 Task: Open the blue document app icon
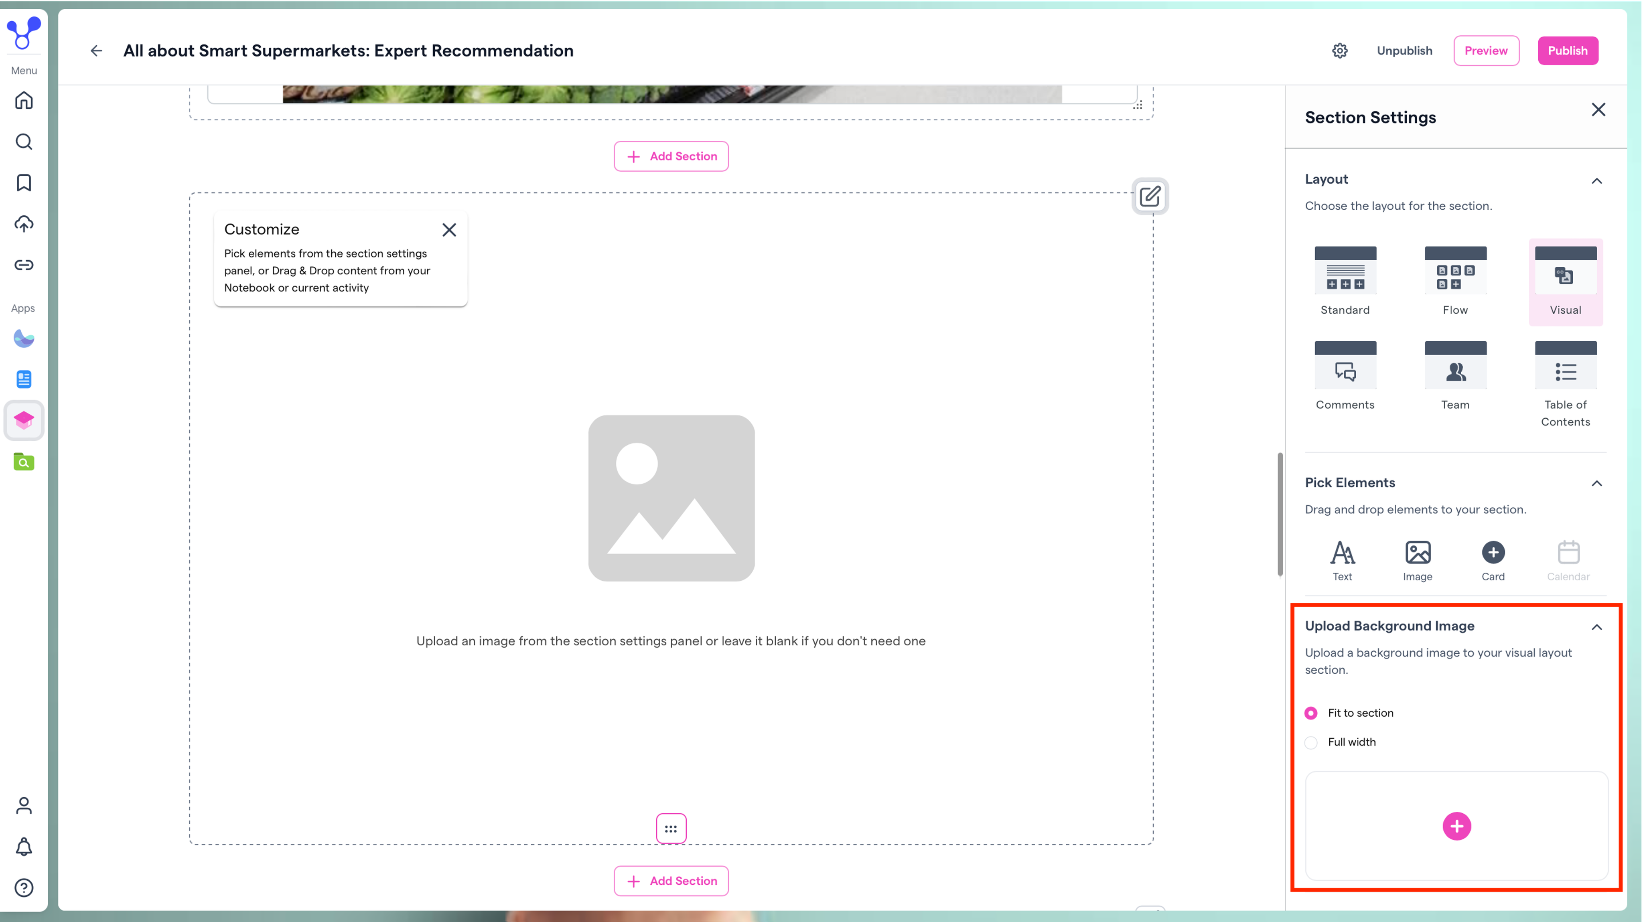click(x=24, y=379)
